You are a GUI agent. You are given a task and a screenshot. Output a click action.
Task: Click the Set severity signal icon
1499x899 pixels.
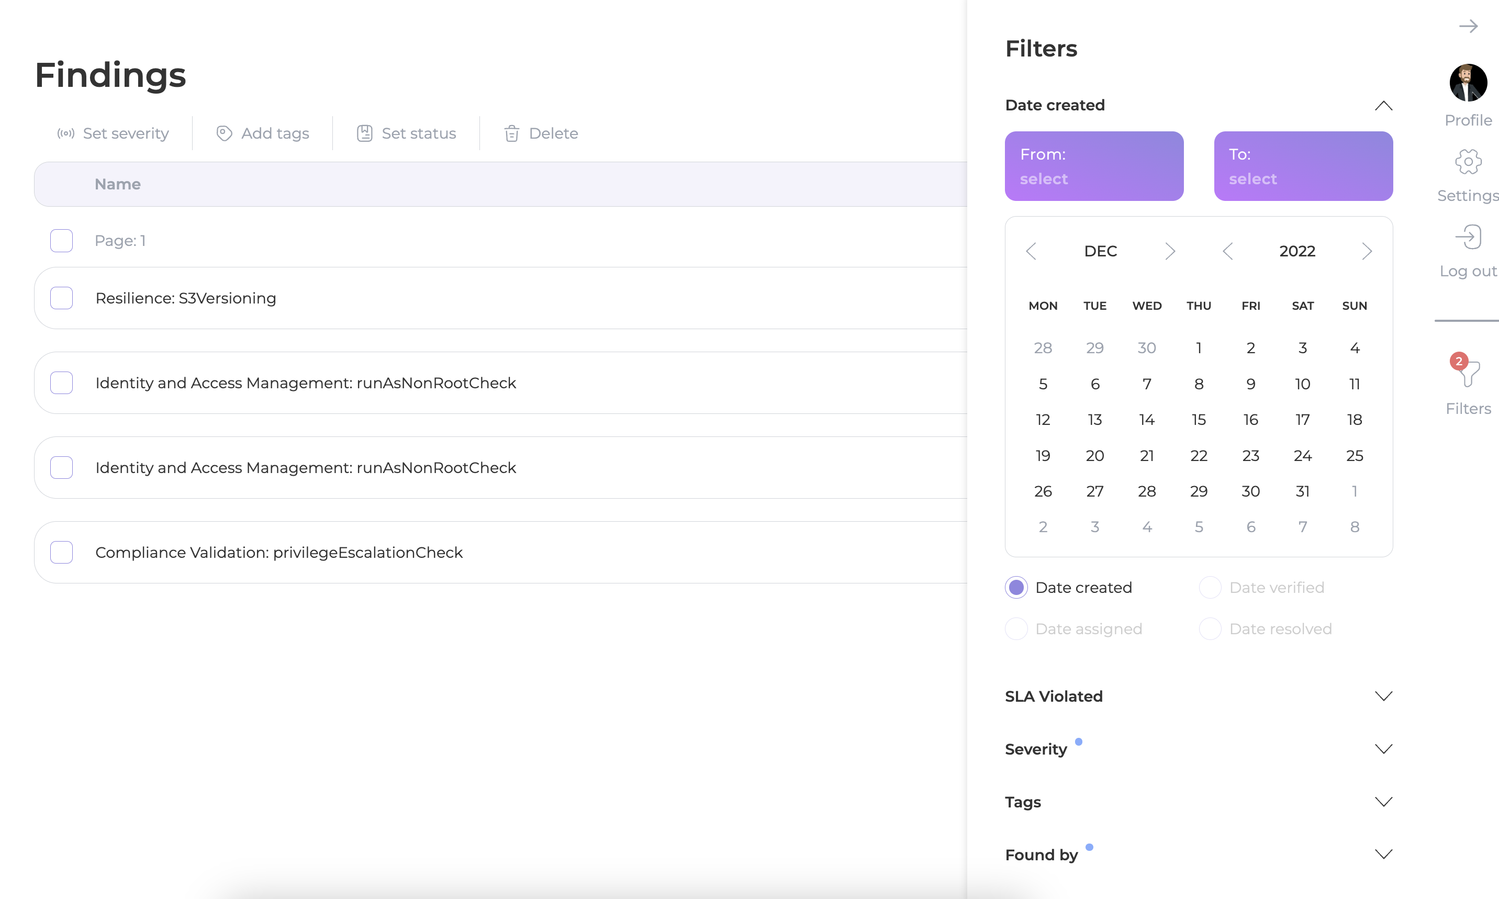tap(66, 133)
